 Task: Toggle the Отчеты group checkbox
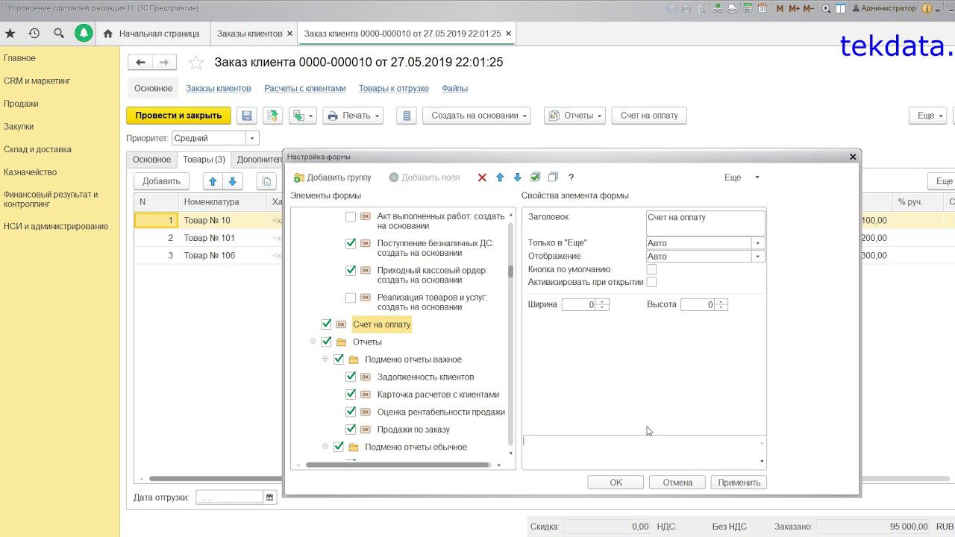(326, 342)
